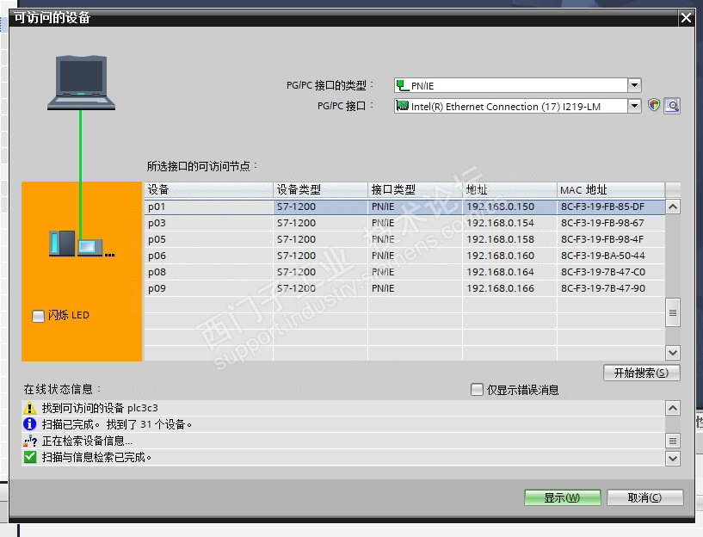703x537 pixels.
Task: Click address 192.168.0.154 cell
Action: (x=509, y=223)
